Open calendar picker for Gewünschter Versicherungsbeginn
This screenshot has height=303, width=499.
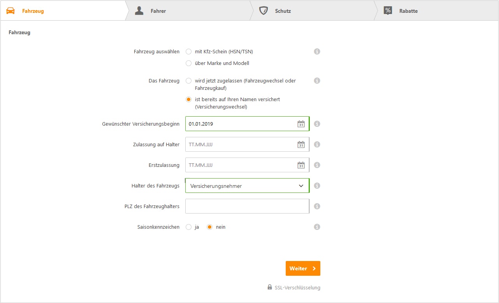tap(301, 124)
